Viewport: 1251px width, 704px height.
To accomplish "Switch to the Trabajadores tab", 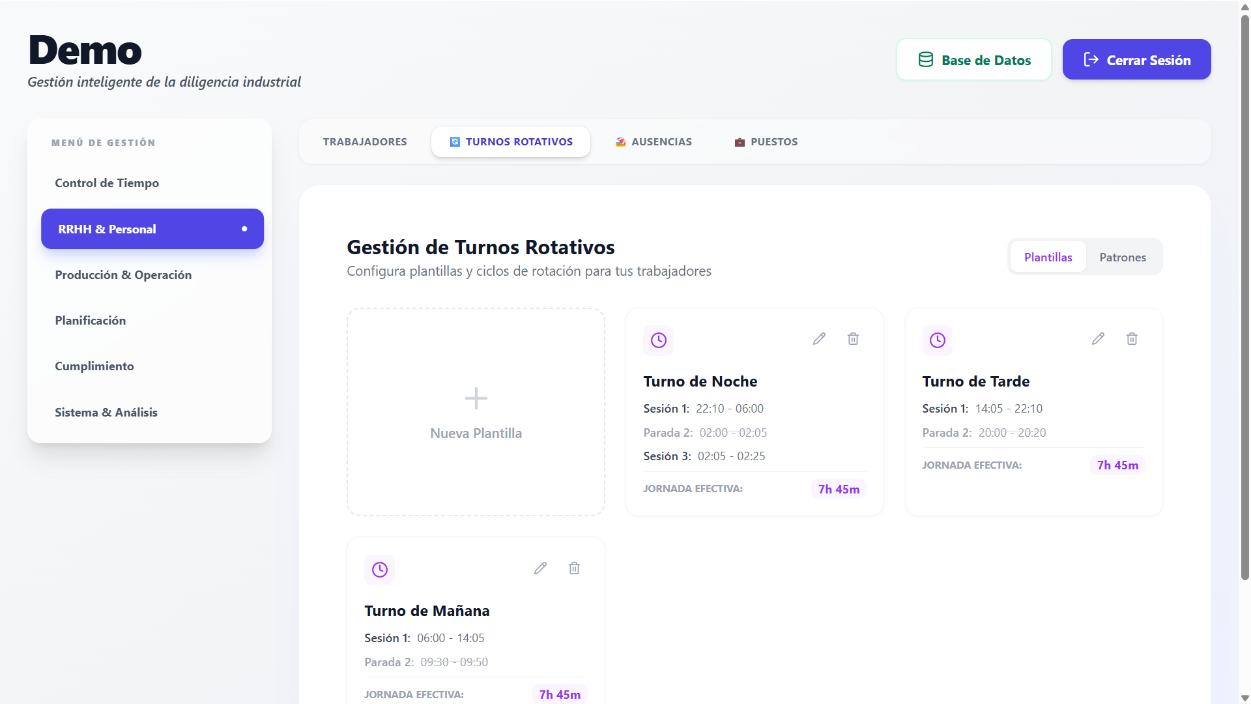I will pos(365,141).
